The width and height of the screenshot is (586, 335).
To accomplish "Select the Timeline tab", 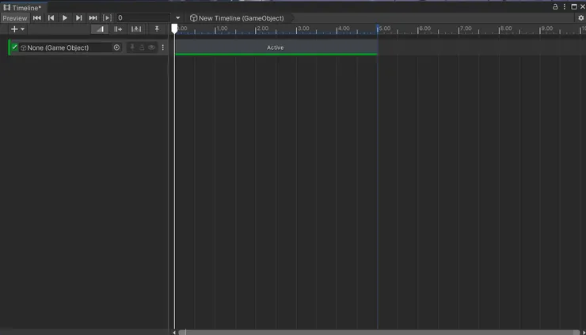I will (22, 7).
